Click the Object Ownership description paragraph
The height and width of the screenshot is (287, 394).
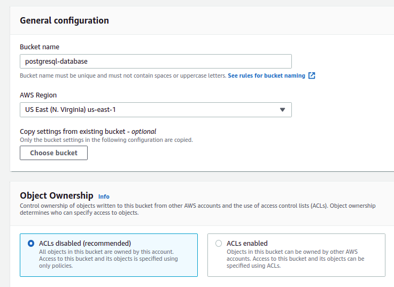(x=197, y=209)
